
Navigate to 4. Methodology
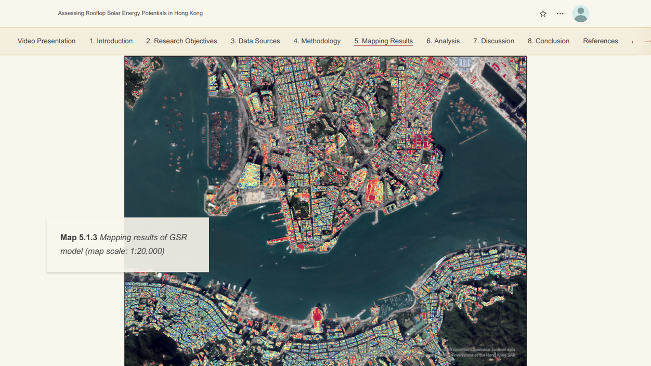pyautogui.click(x=317, y=41)
